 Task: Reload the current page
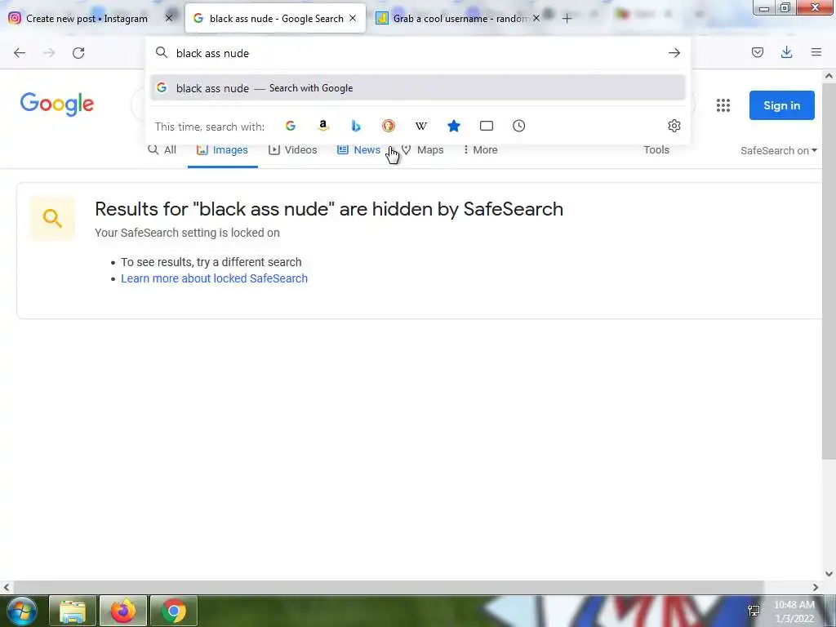pos(78,53)
